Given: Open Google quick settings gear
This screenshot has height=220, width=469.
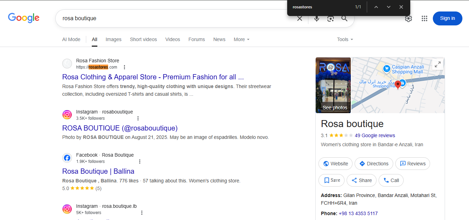Looking at the screenshot, I should point(408,18).
